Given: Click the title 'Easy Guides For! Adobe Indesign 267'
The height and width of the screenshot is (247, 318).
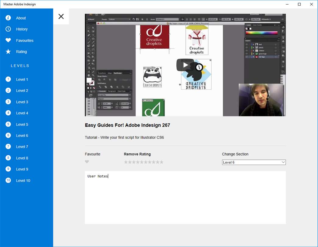Looking at the screenshot, I should click(x=127, y=125).
